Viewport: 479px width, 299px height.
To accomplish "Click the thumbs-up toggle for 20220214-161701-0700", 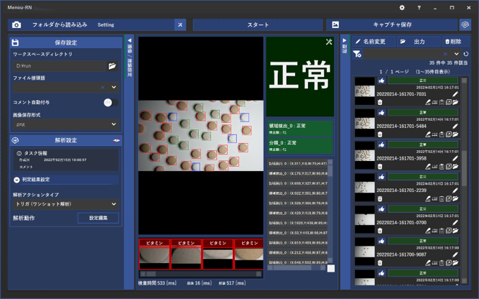I will (381, 209).
